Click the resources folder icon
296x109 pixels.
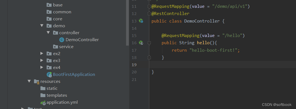tap(37, 81)
